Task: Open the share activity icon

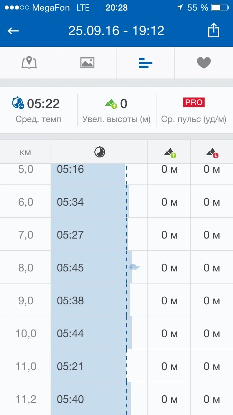Action: coord(214,30)
